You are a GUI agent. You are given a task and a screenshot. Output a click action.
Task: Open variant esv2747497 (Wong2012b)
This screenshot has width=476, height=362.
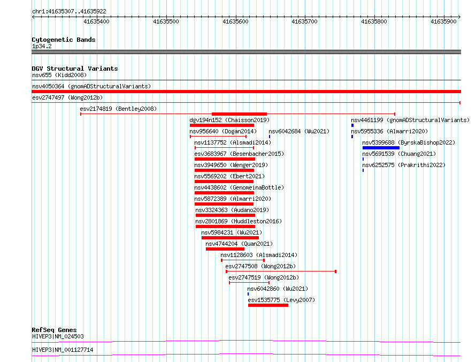(x=67, y=97)
